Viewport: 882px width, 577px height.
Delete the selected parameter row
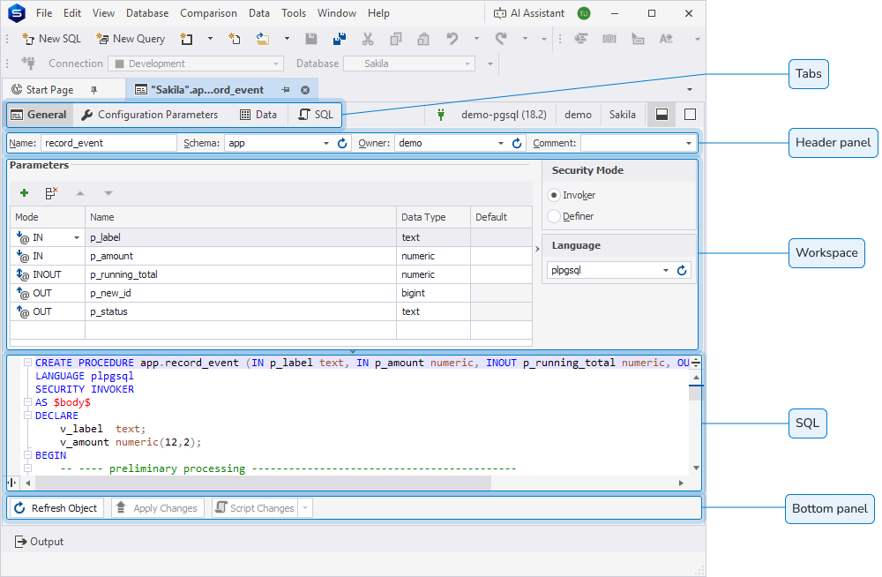tap(51, 193)
